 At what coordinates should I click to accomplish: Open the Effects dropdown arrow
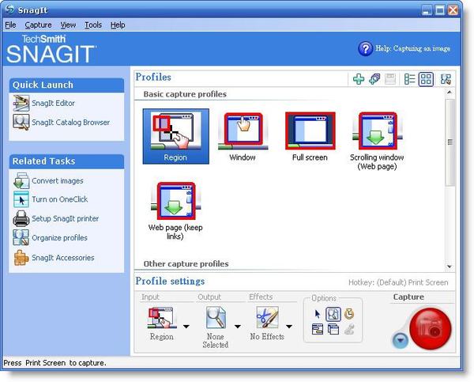pyautogui.click(x=289, y=327)
